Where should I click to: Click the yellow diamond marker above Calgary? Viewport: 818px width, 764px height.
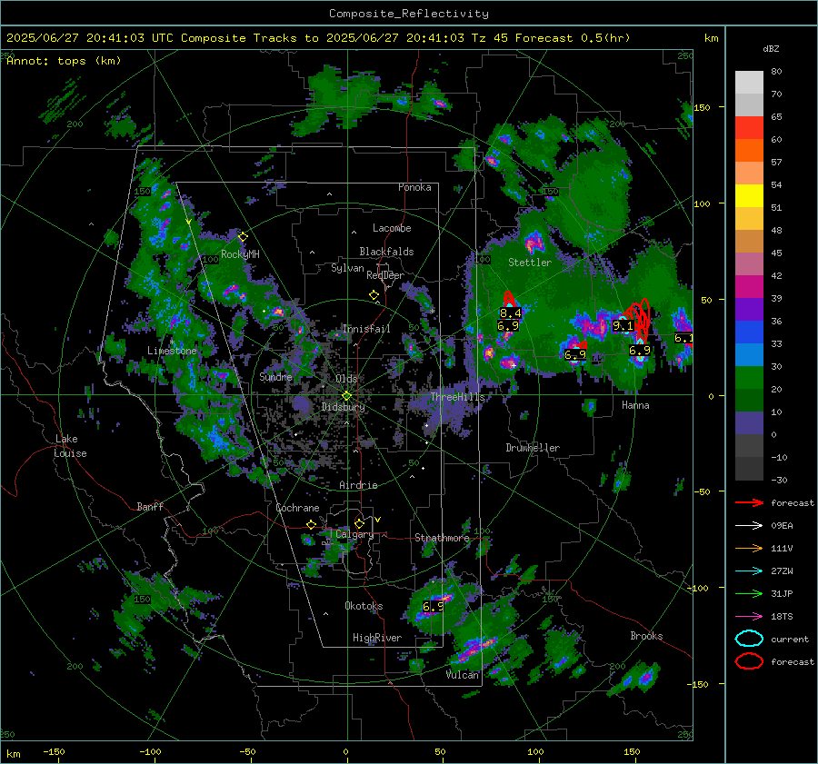coord(359,523)
